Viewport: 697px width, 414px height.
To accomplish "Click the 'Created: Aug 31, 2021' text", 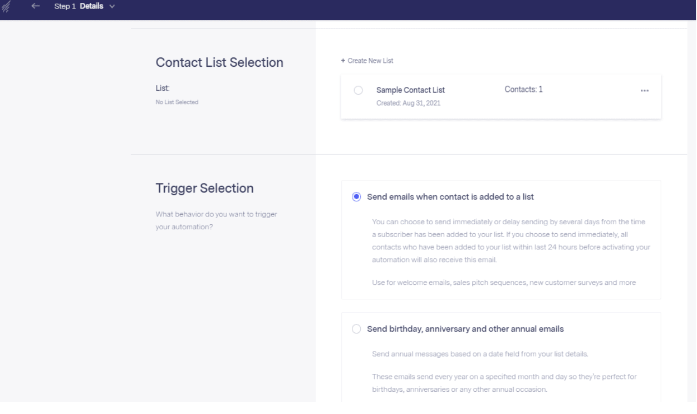I will (x=409, y=102).
